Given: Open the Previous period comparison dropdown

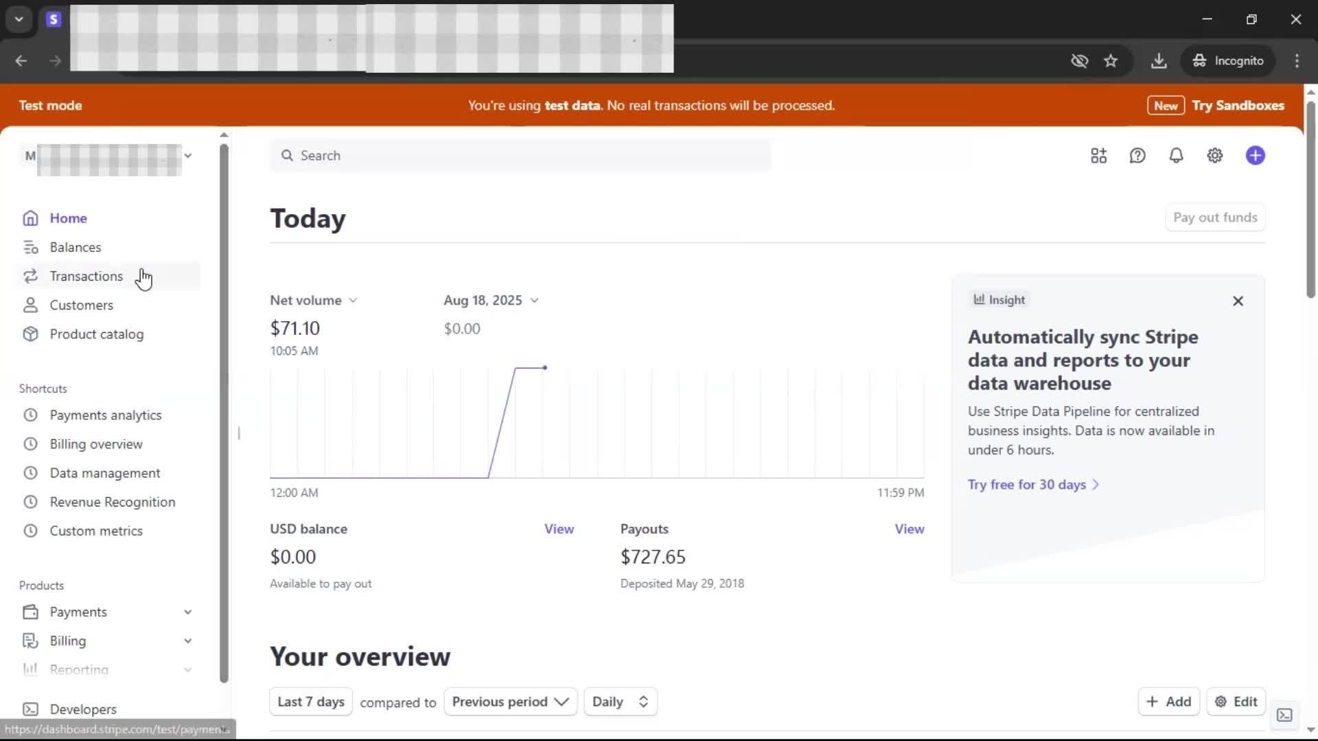Looking at the screenshot, I should 510,702.
